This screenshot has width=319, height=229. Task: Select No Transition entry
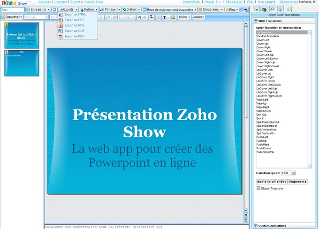click(281, 32)
